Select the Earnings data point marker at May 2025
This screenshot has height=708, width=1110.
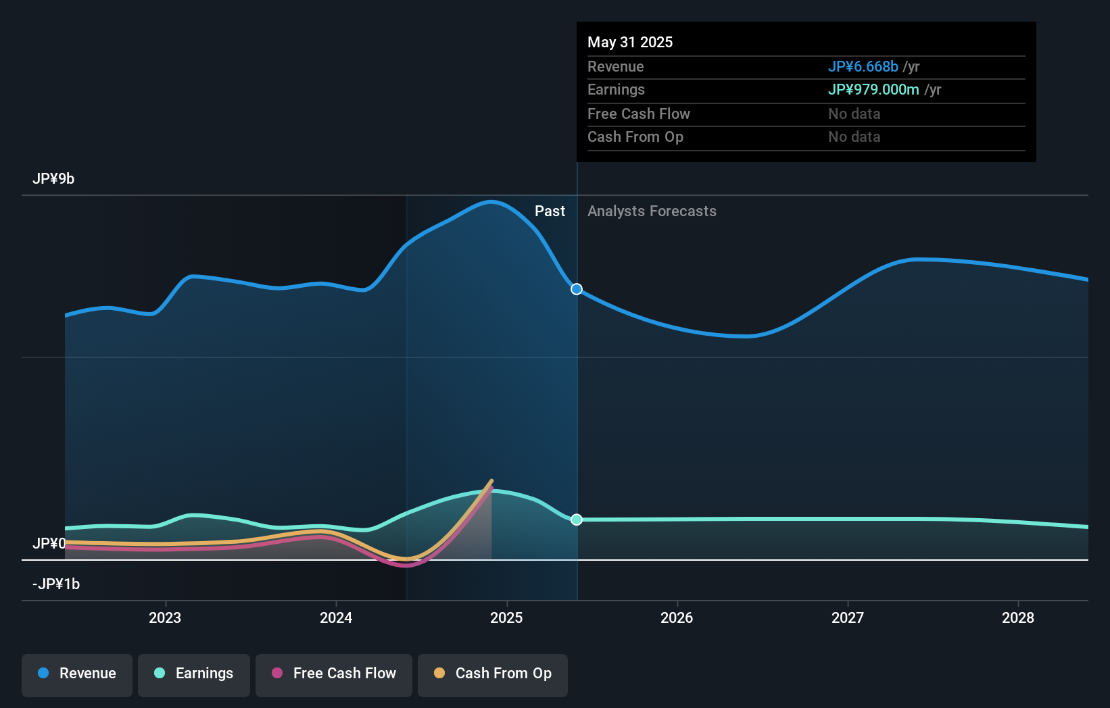[x=577, y=520]
